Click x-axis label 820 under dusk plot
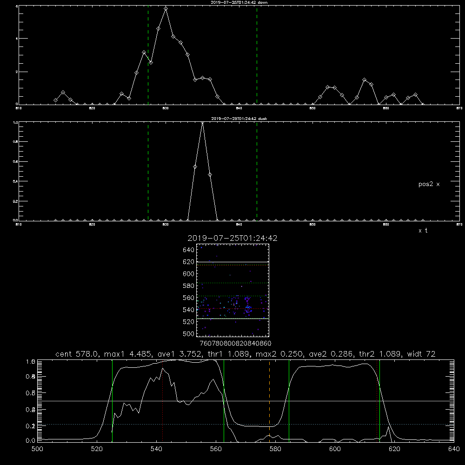Image resolution: width=465 pixels, height=465 pixels. coord(92,225)
